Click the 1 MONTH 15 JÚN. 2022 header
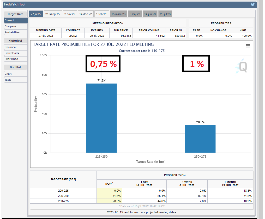This screenshot has width=265, height=219. point(230,184)
